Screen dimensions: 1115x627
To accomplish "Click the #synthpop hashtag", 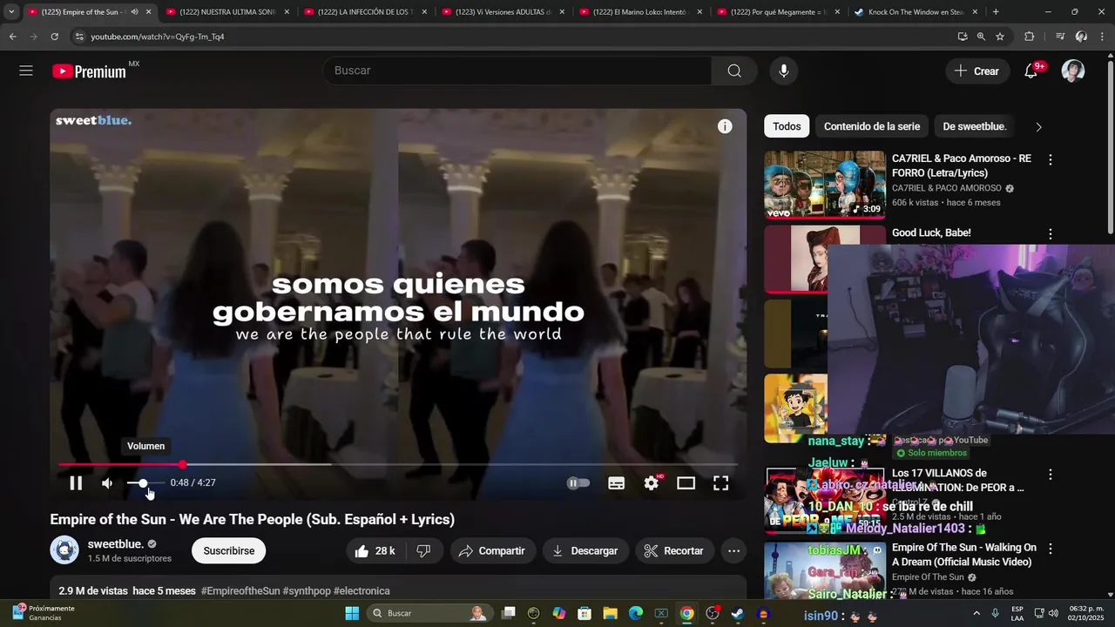I will (x=307, y=591).
